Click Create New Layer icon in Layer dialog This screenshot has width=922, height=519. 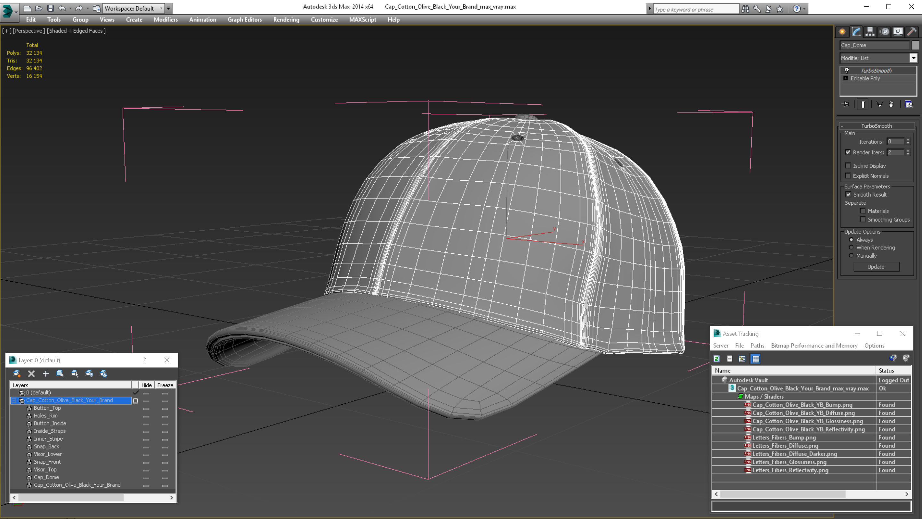(x=17, y=374)
